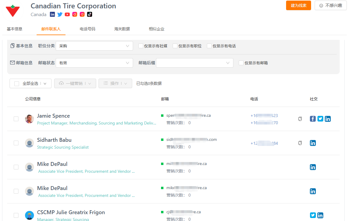Viewport: 348px width, 221px height.
Task: Click the 不感兴趣 button
Action: click(x=331, y=5)
